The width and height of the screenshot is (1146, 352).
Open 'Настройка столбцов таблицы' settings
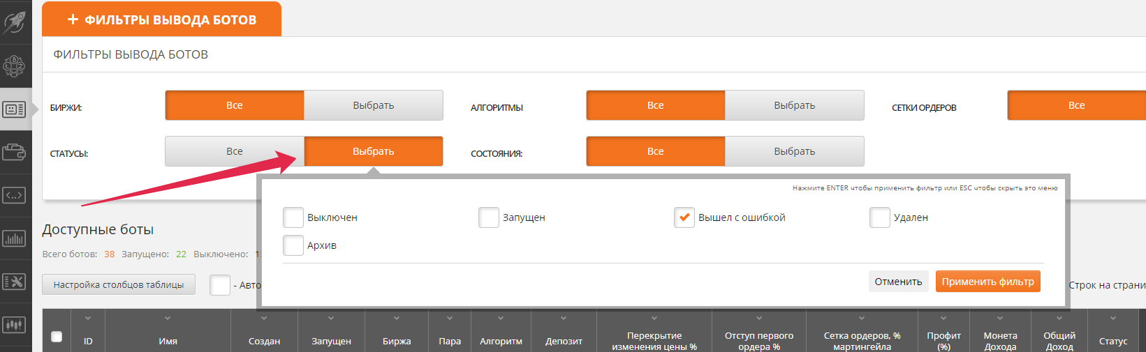point(119,284)
